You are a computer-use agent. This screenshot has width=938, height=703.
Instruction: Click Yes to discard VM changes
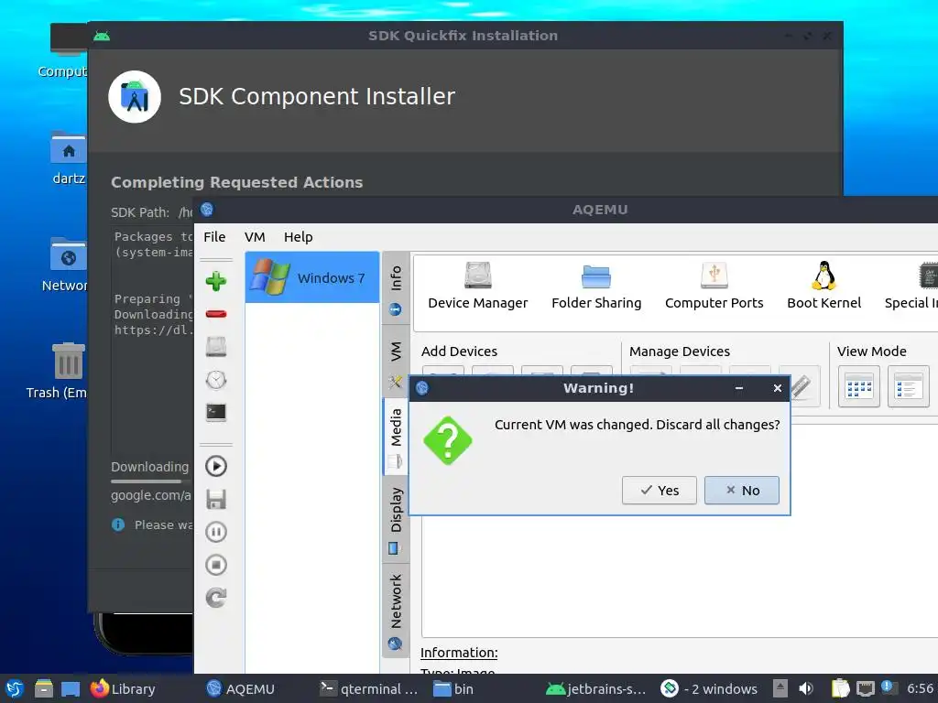(x=659, y=491)
